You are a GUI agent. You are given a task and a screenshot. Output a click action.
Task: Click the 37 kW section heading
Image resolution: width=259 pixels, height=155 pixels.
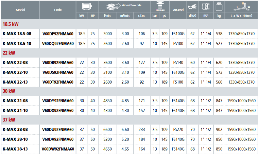tap(9, 120)
